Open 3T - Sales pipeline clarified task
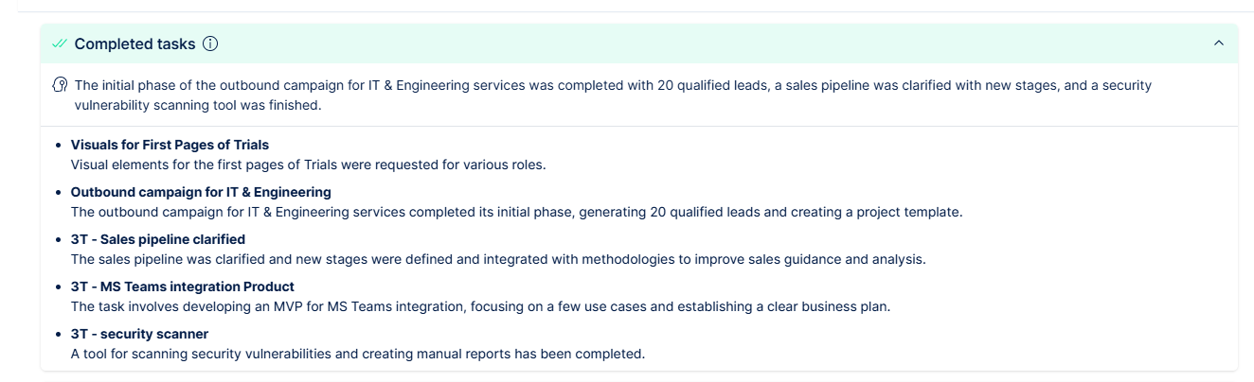Screen dimensions: 1254x382 coord(157,239)
